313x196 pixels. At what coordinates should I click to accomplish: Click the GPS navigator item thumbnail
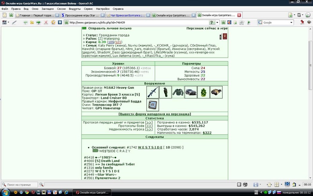click(x=153, y=105)
